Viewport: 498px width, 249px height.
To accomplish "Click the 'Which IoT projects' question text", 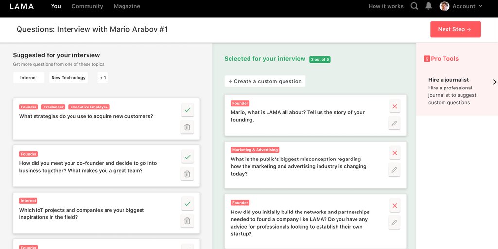I will coord(82,214).
